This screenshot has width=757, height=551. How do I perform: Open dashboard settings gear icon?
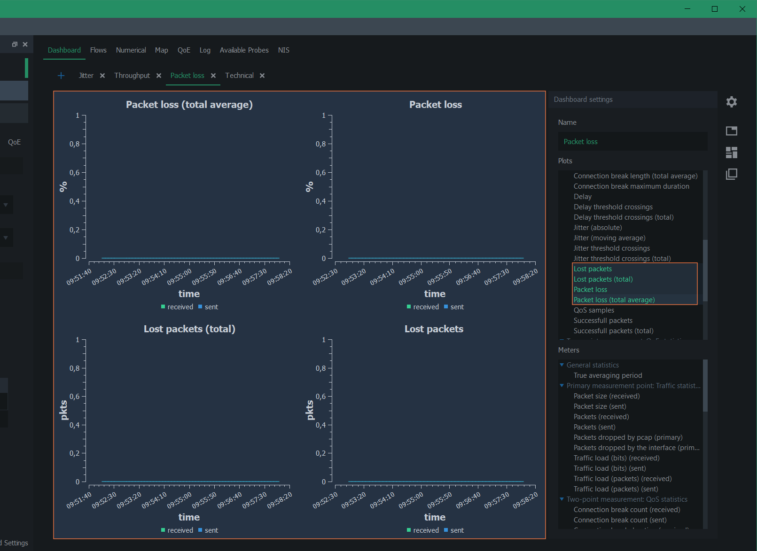(731, 102)
